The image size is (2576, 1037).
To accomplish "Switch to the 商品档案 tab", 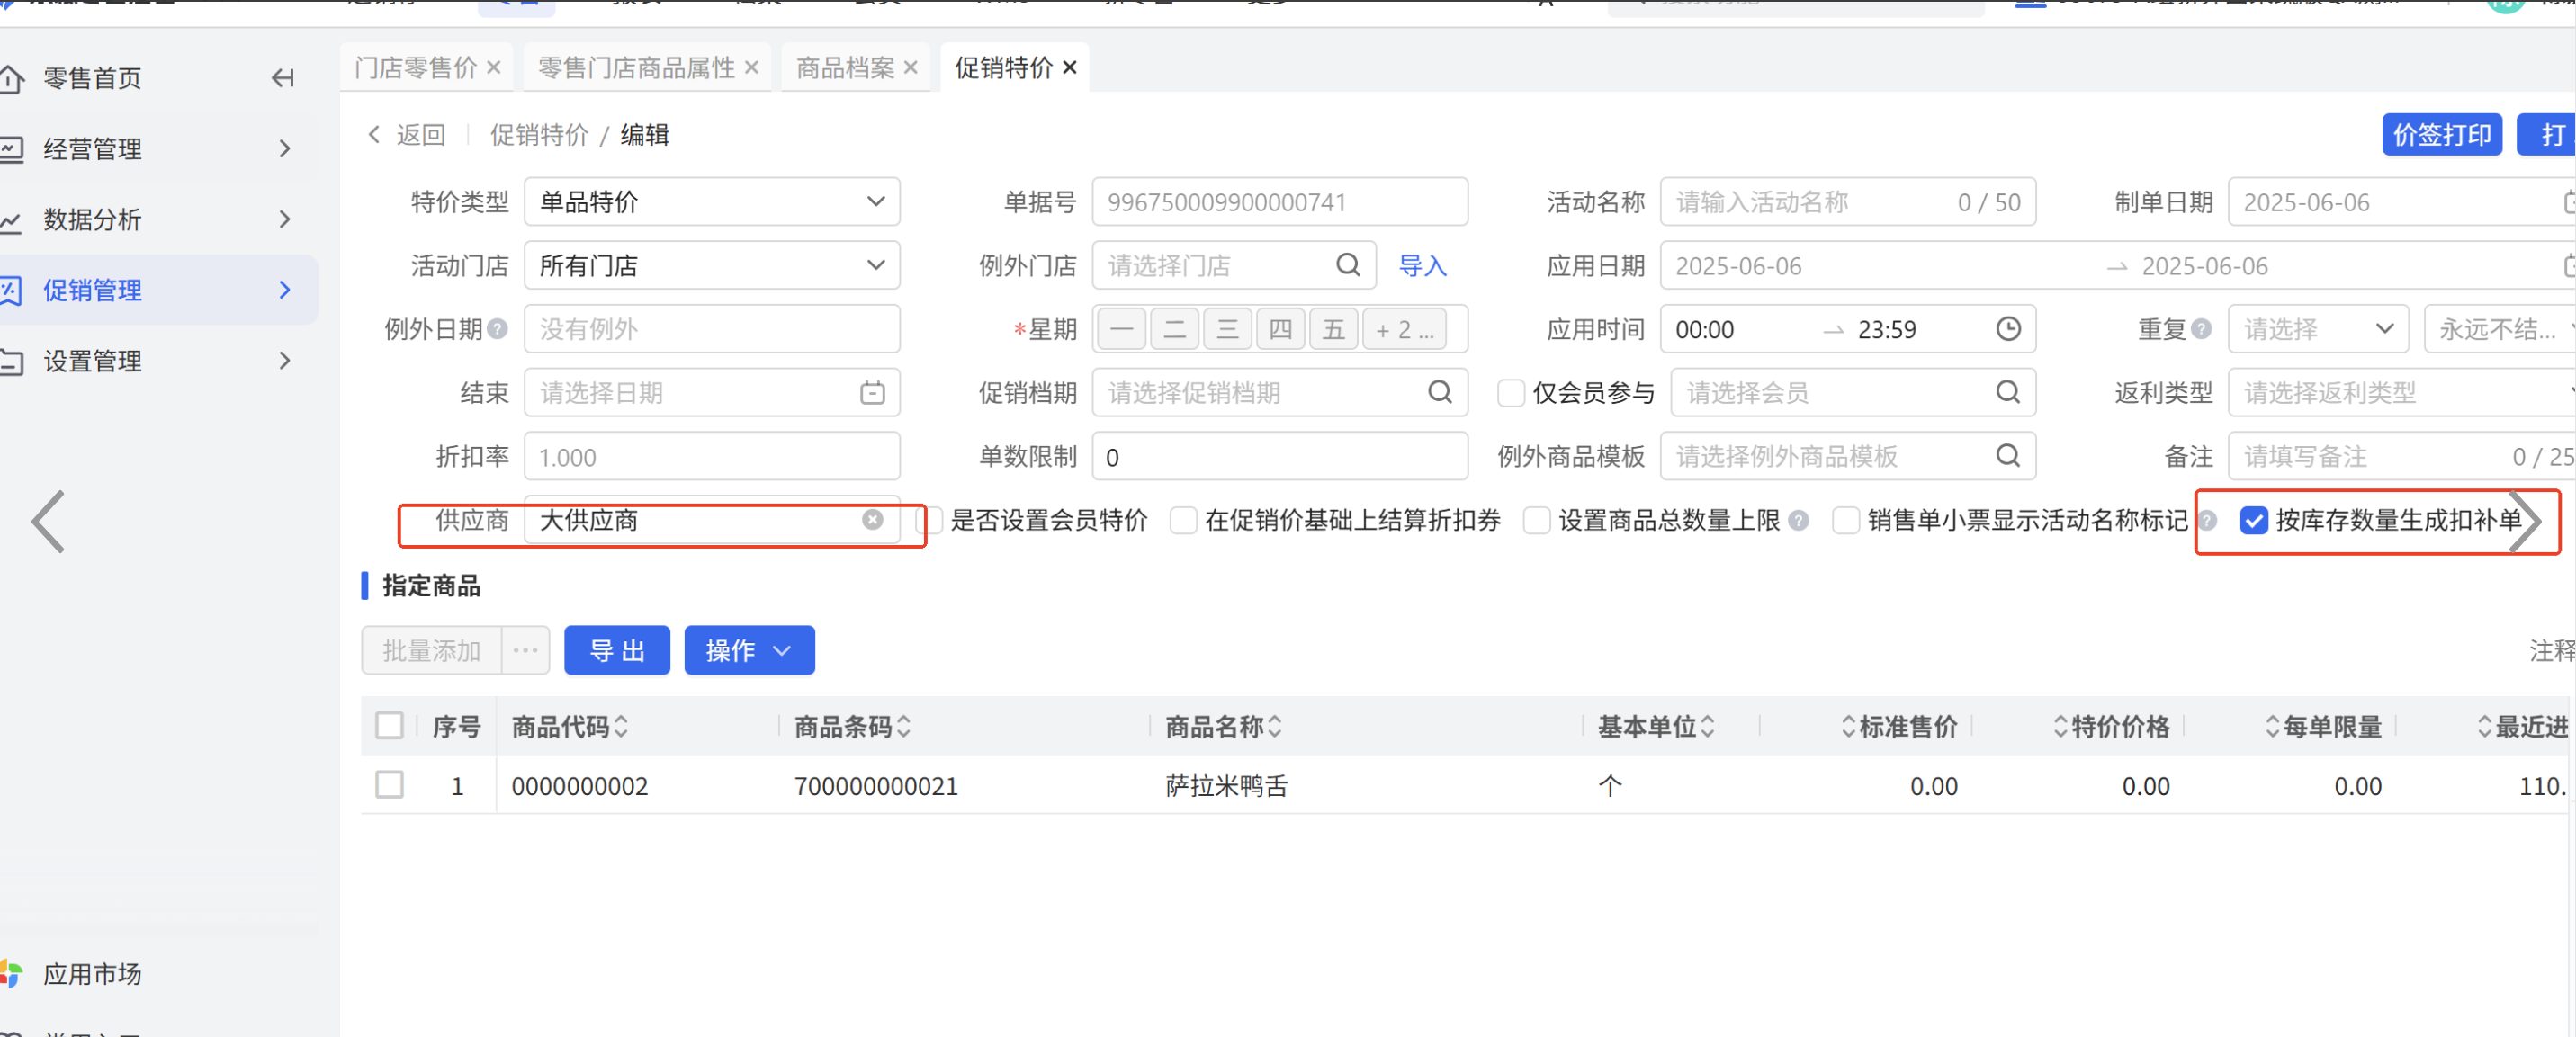I will pyautogui.click(x=845, y=67).
